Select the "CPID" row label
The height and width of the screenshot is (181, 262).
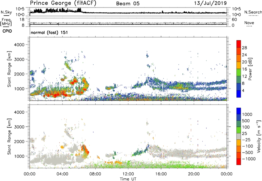[7, 31]
